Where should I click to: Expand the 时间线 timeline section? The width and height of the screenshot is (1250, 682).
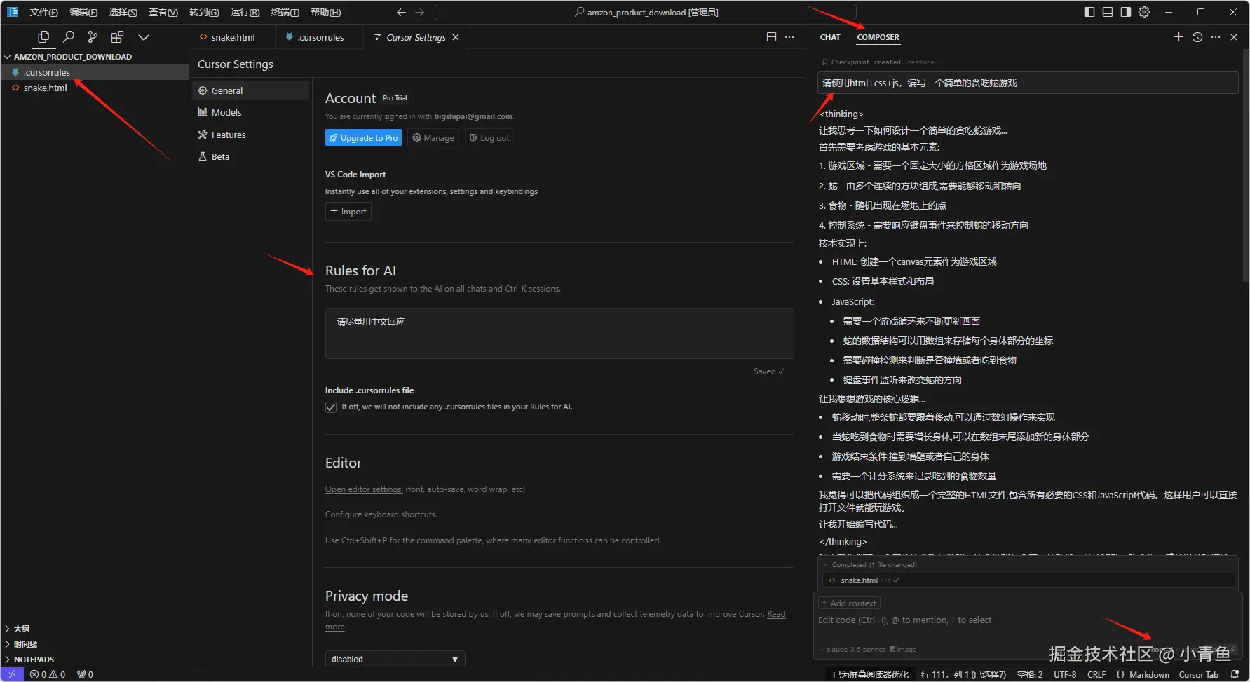[x=95, y=644]
